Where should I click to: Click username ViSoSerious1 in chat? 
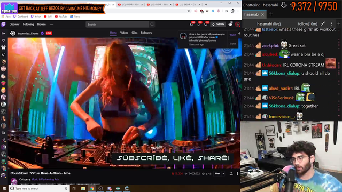282,98
